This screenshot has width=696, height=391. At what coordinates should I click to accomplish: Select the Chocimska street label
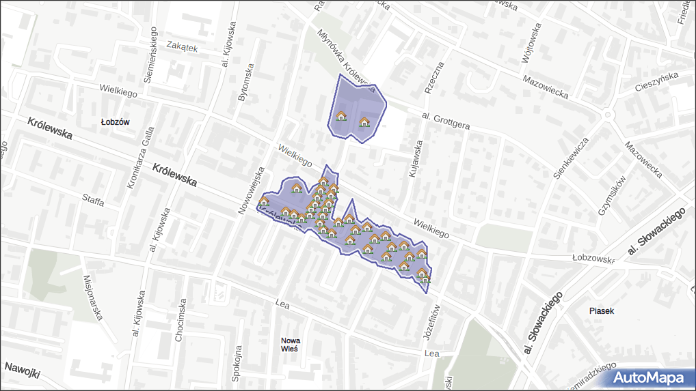click(180, 320)
